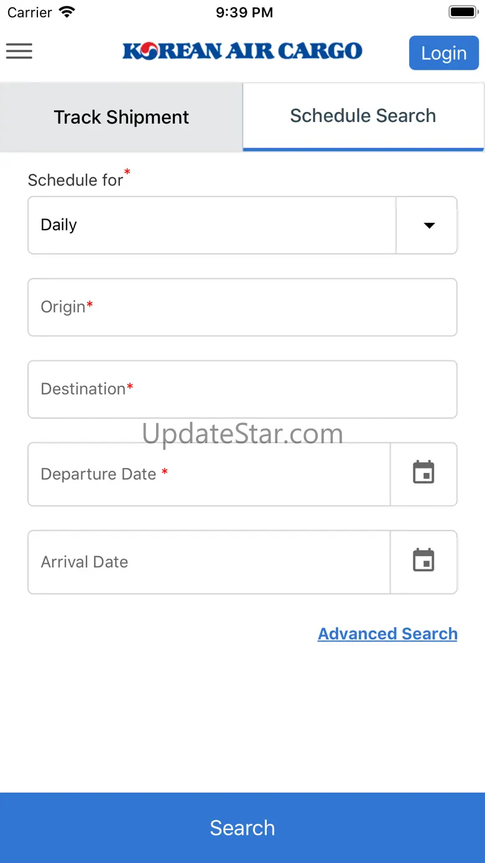Open the Advanced Search link
485x863 pixels.
click(387, 633)
